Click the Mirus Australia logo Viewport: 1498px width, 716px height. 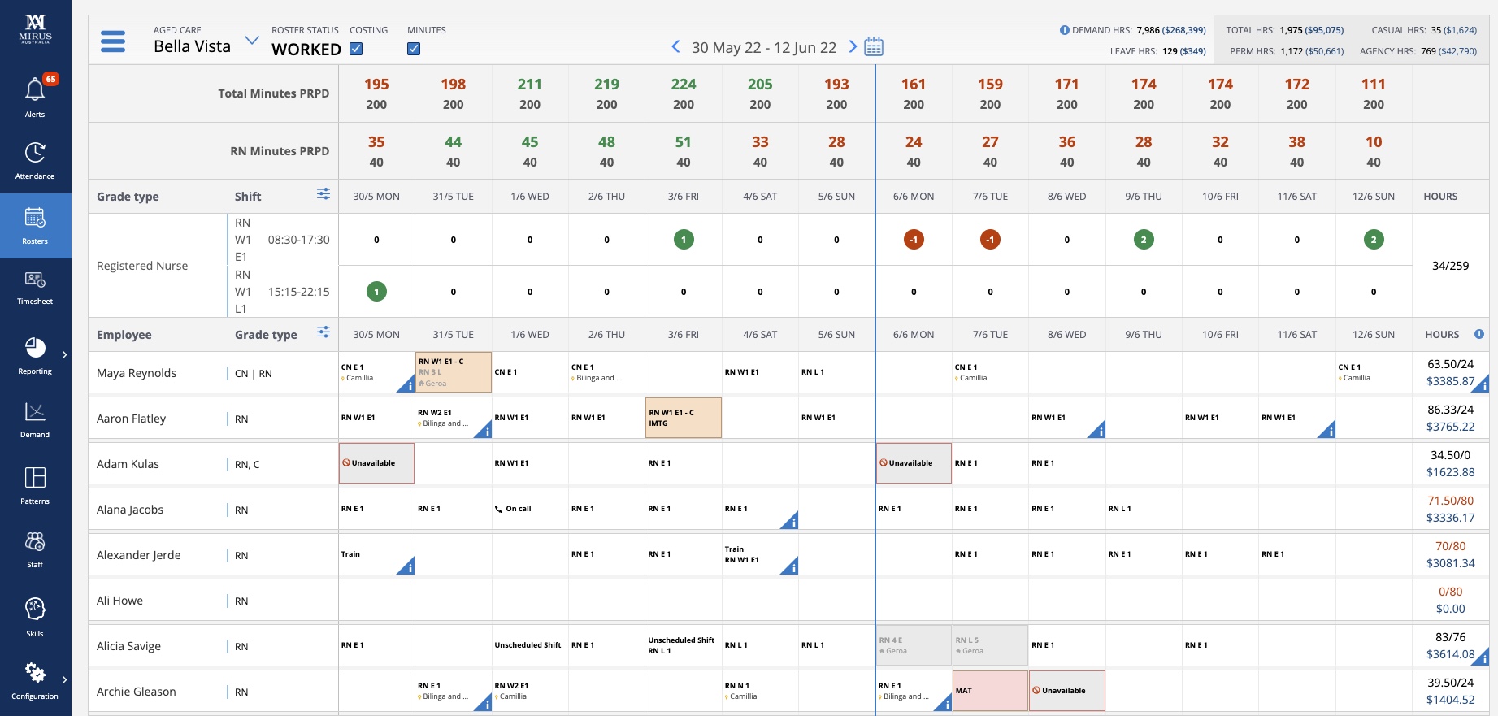click(35, 28)
